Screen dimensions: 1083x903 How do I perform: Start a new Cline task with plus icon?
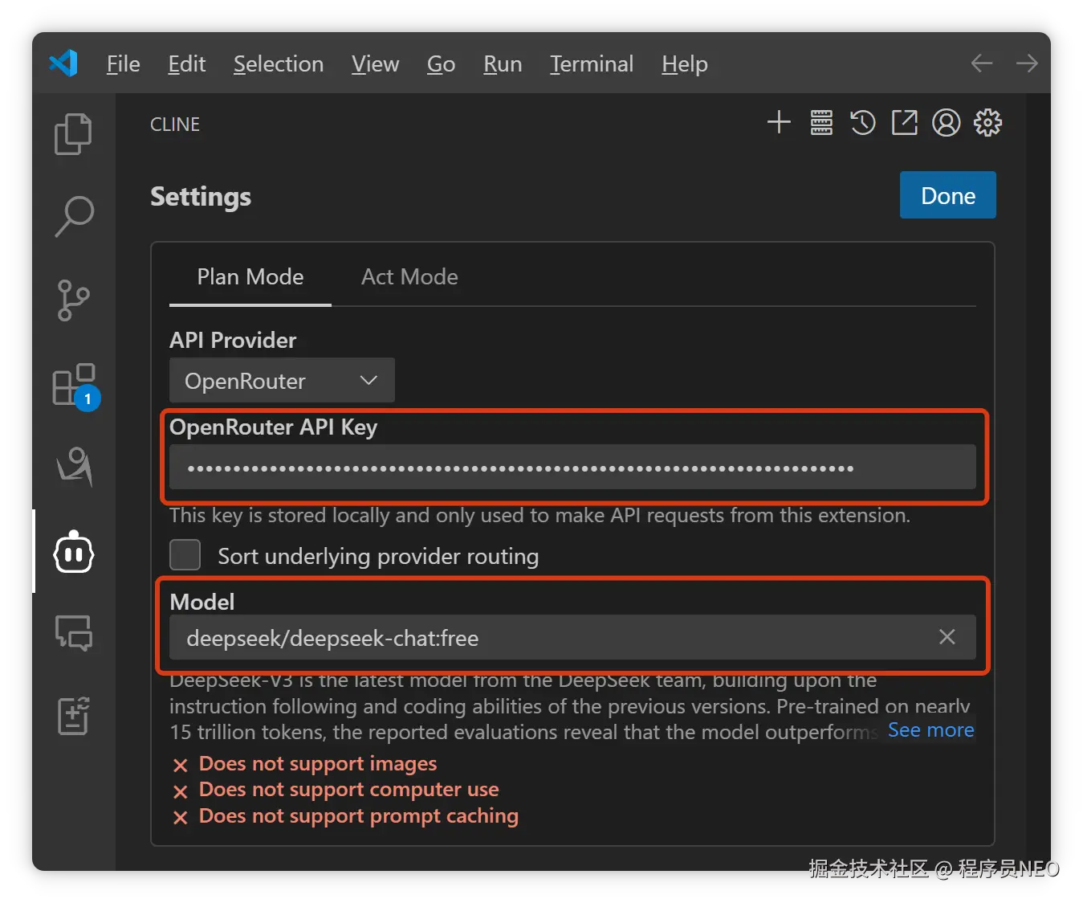point(779,123)
